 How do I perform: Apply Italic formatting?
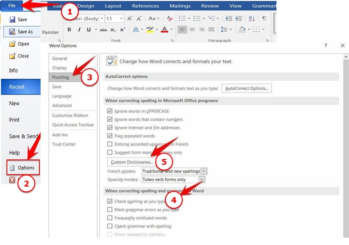[79, 29]
